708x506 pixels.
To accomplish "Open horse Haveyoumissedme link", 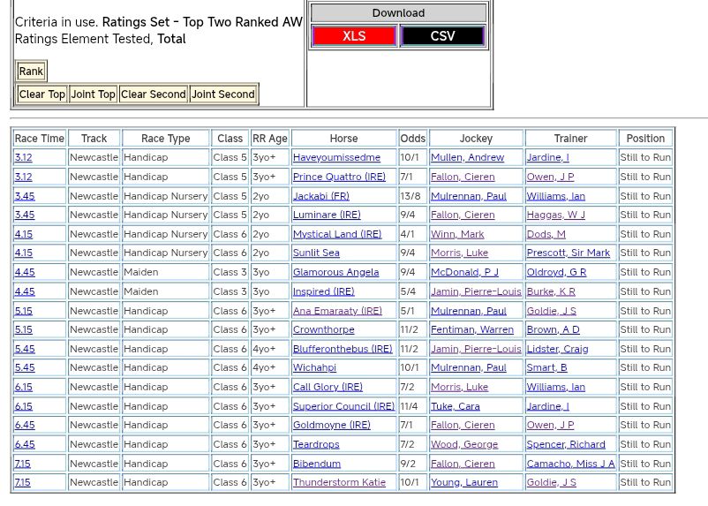I will pos(336,158).
